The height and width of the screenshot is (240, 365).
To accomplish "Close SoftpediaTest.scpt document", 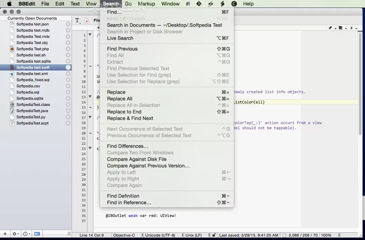I will coord(68,123).
